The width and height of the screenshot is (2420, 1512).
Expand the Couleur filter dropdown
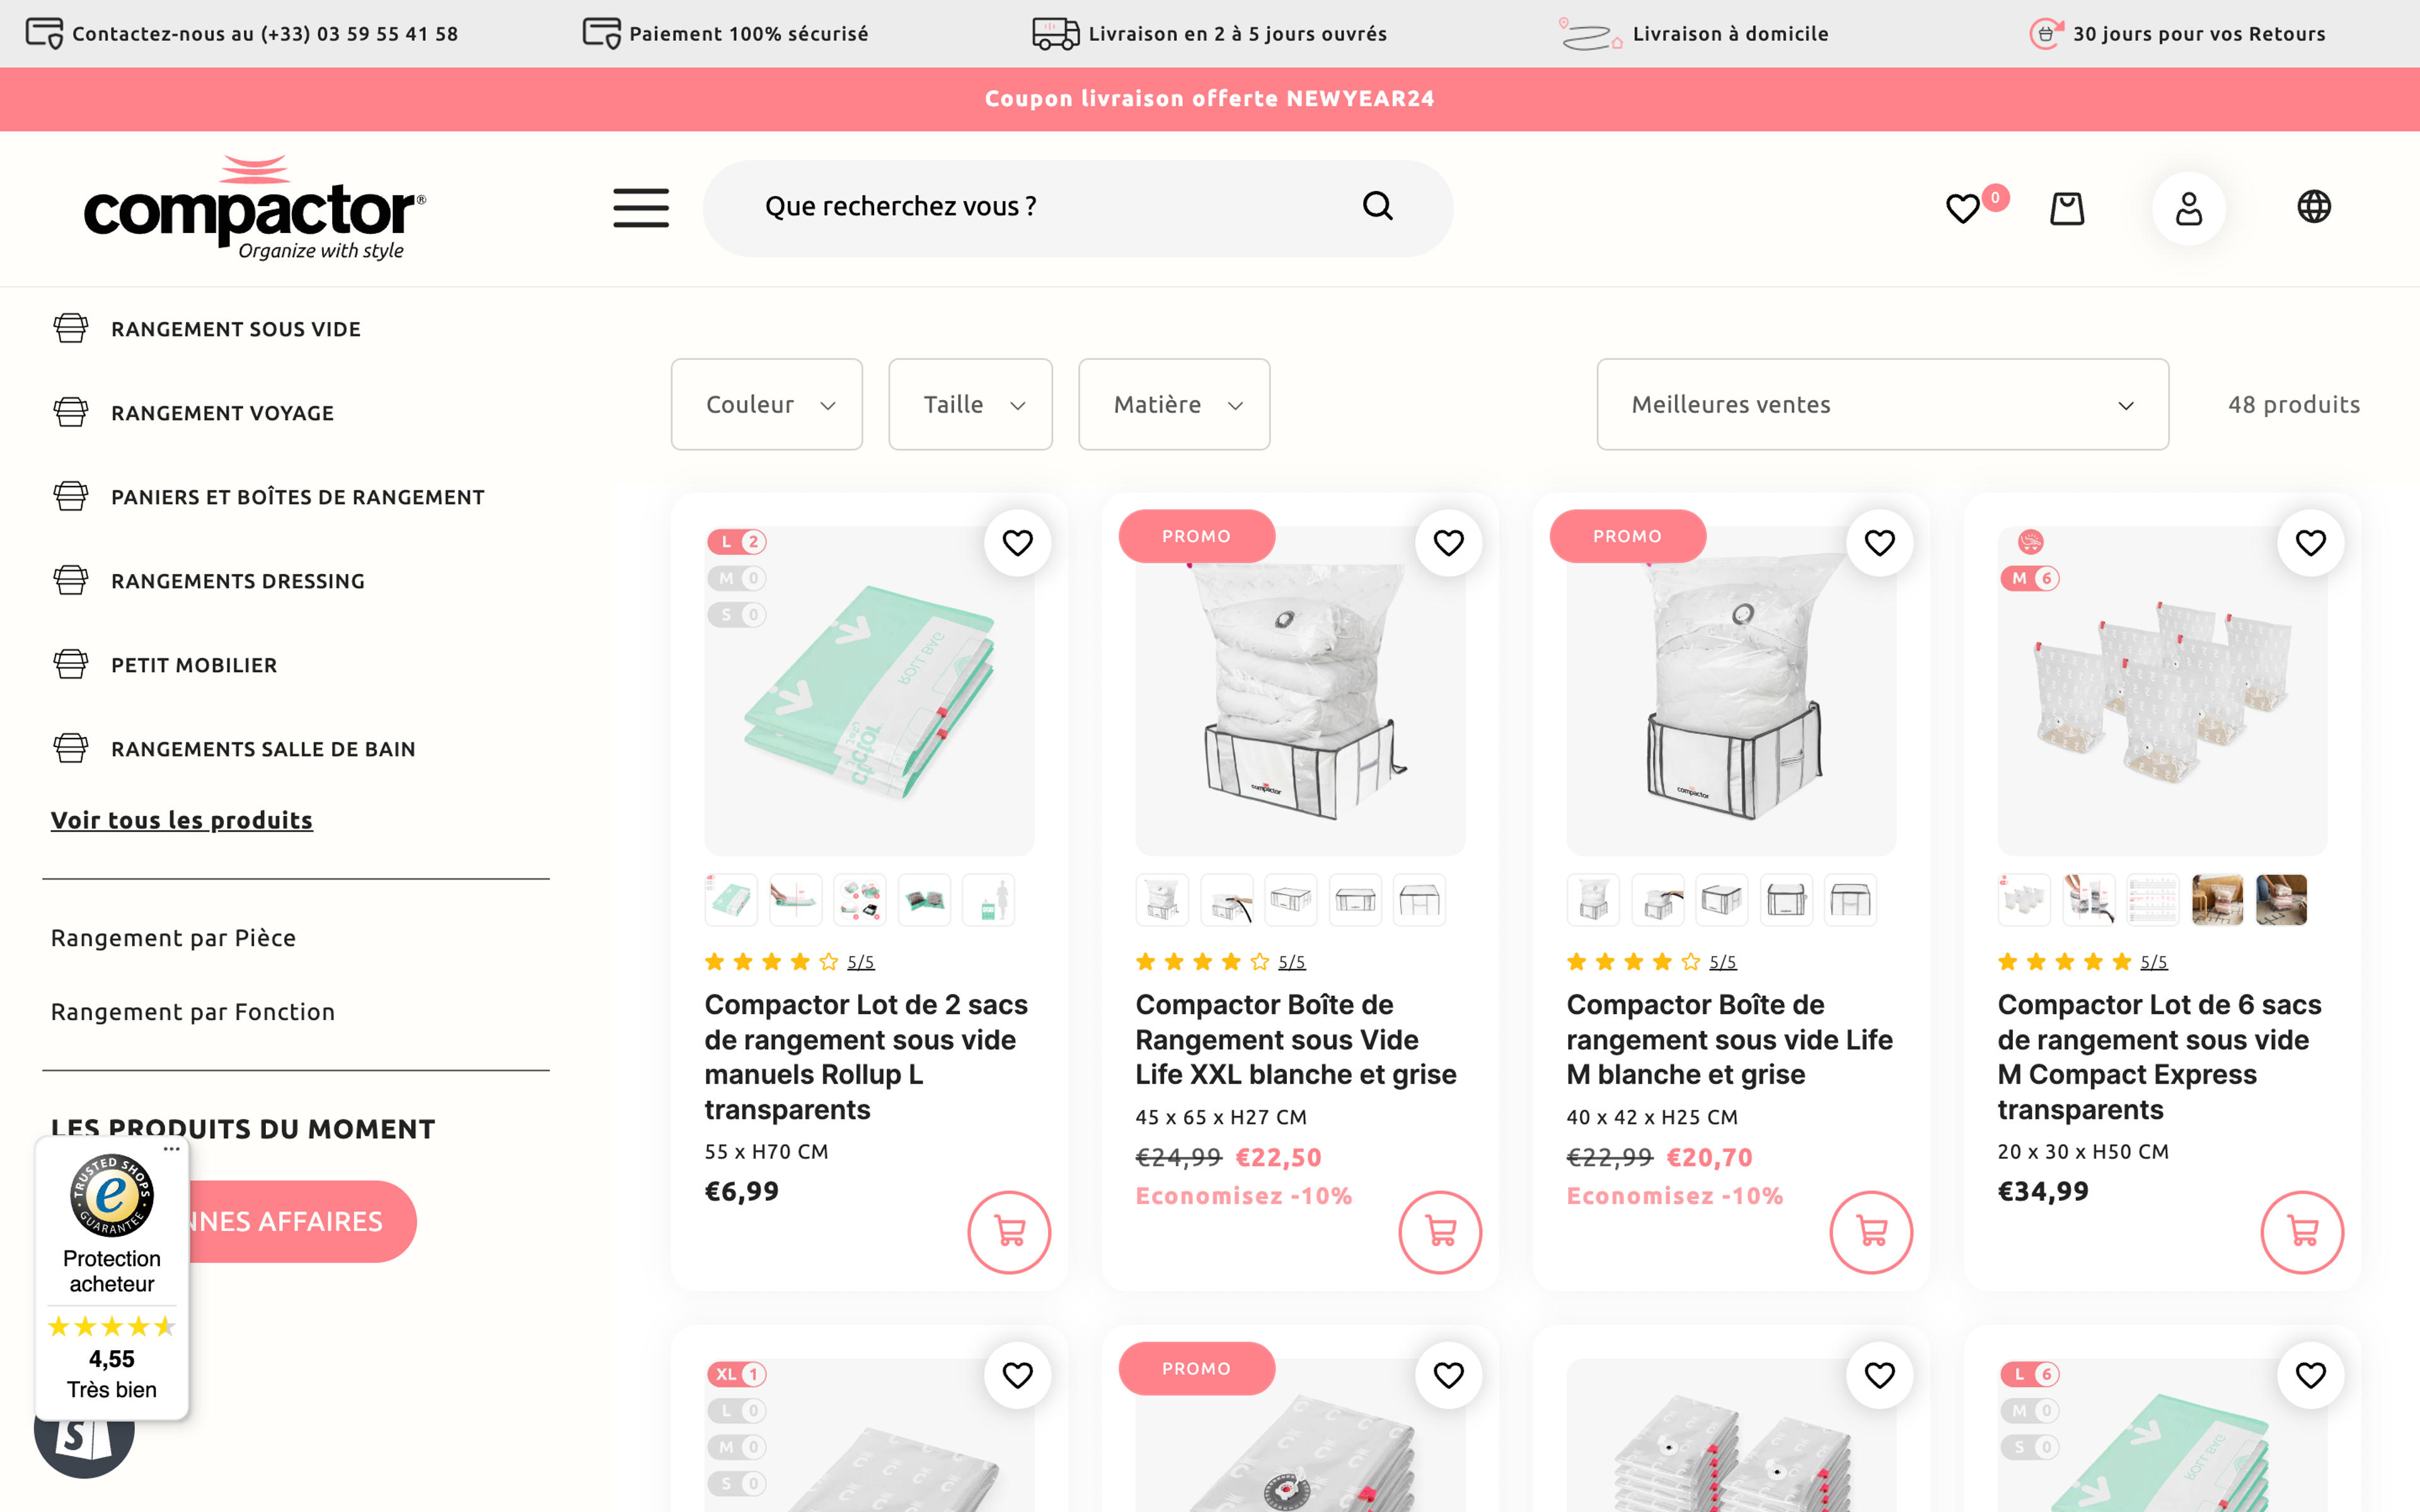767,404
